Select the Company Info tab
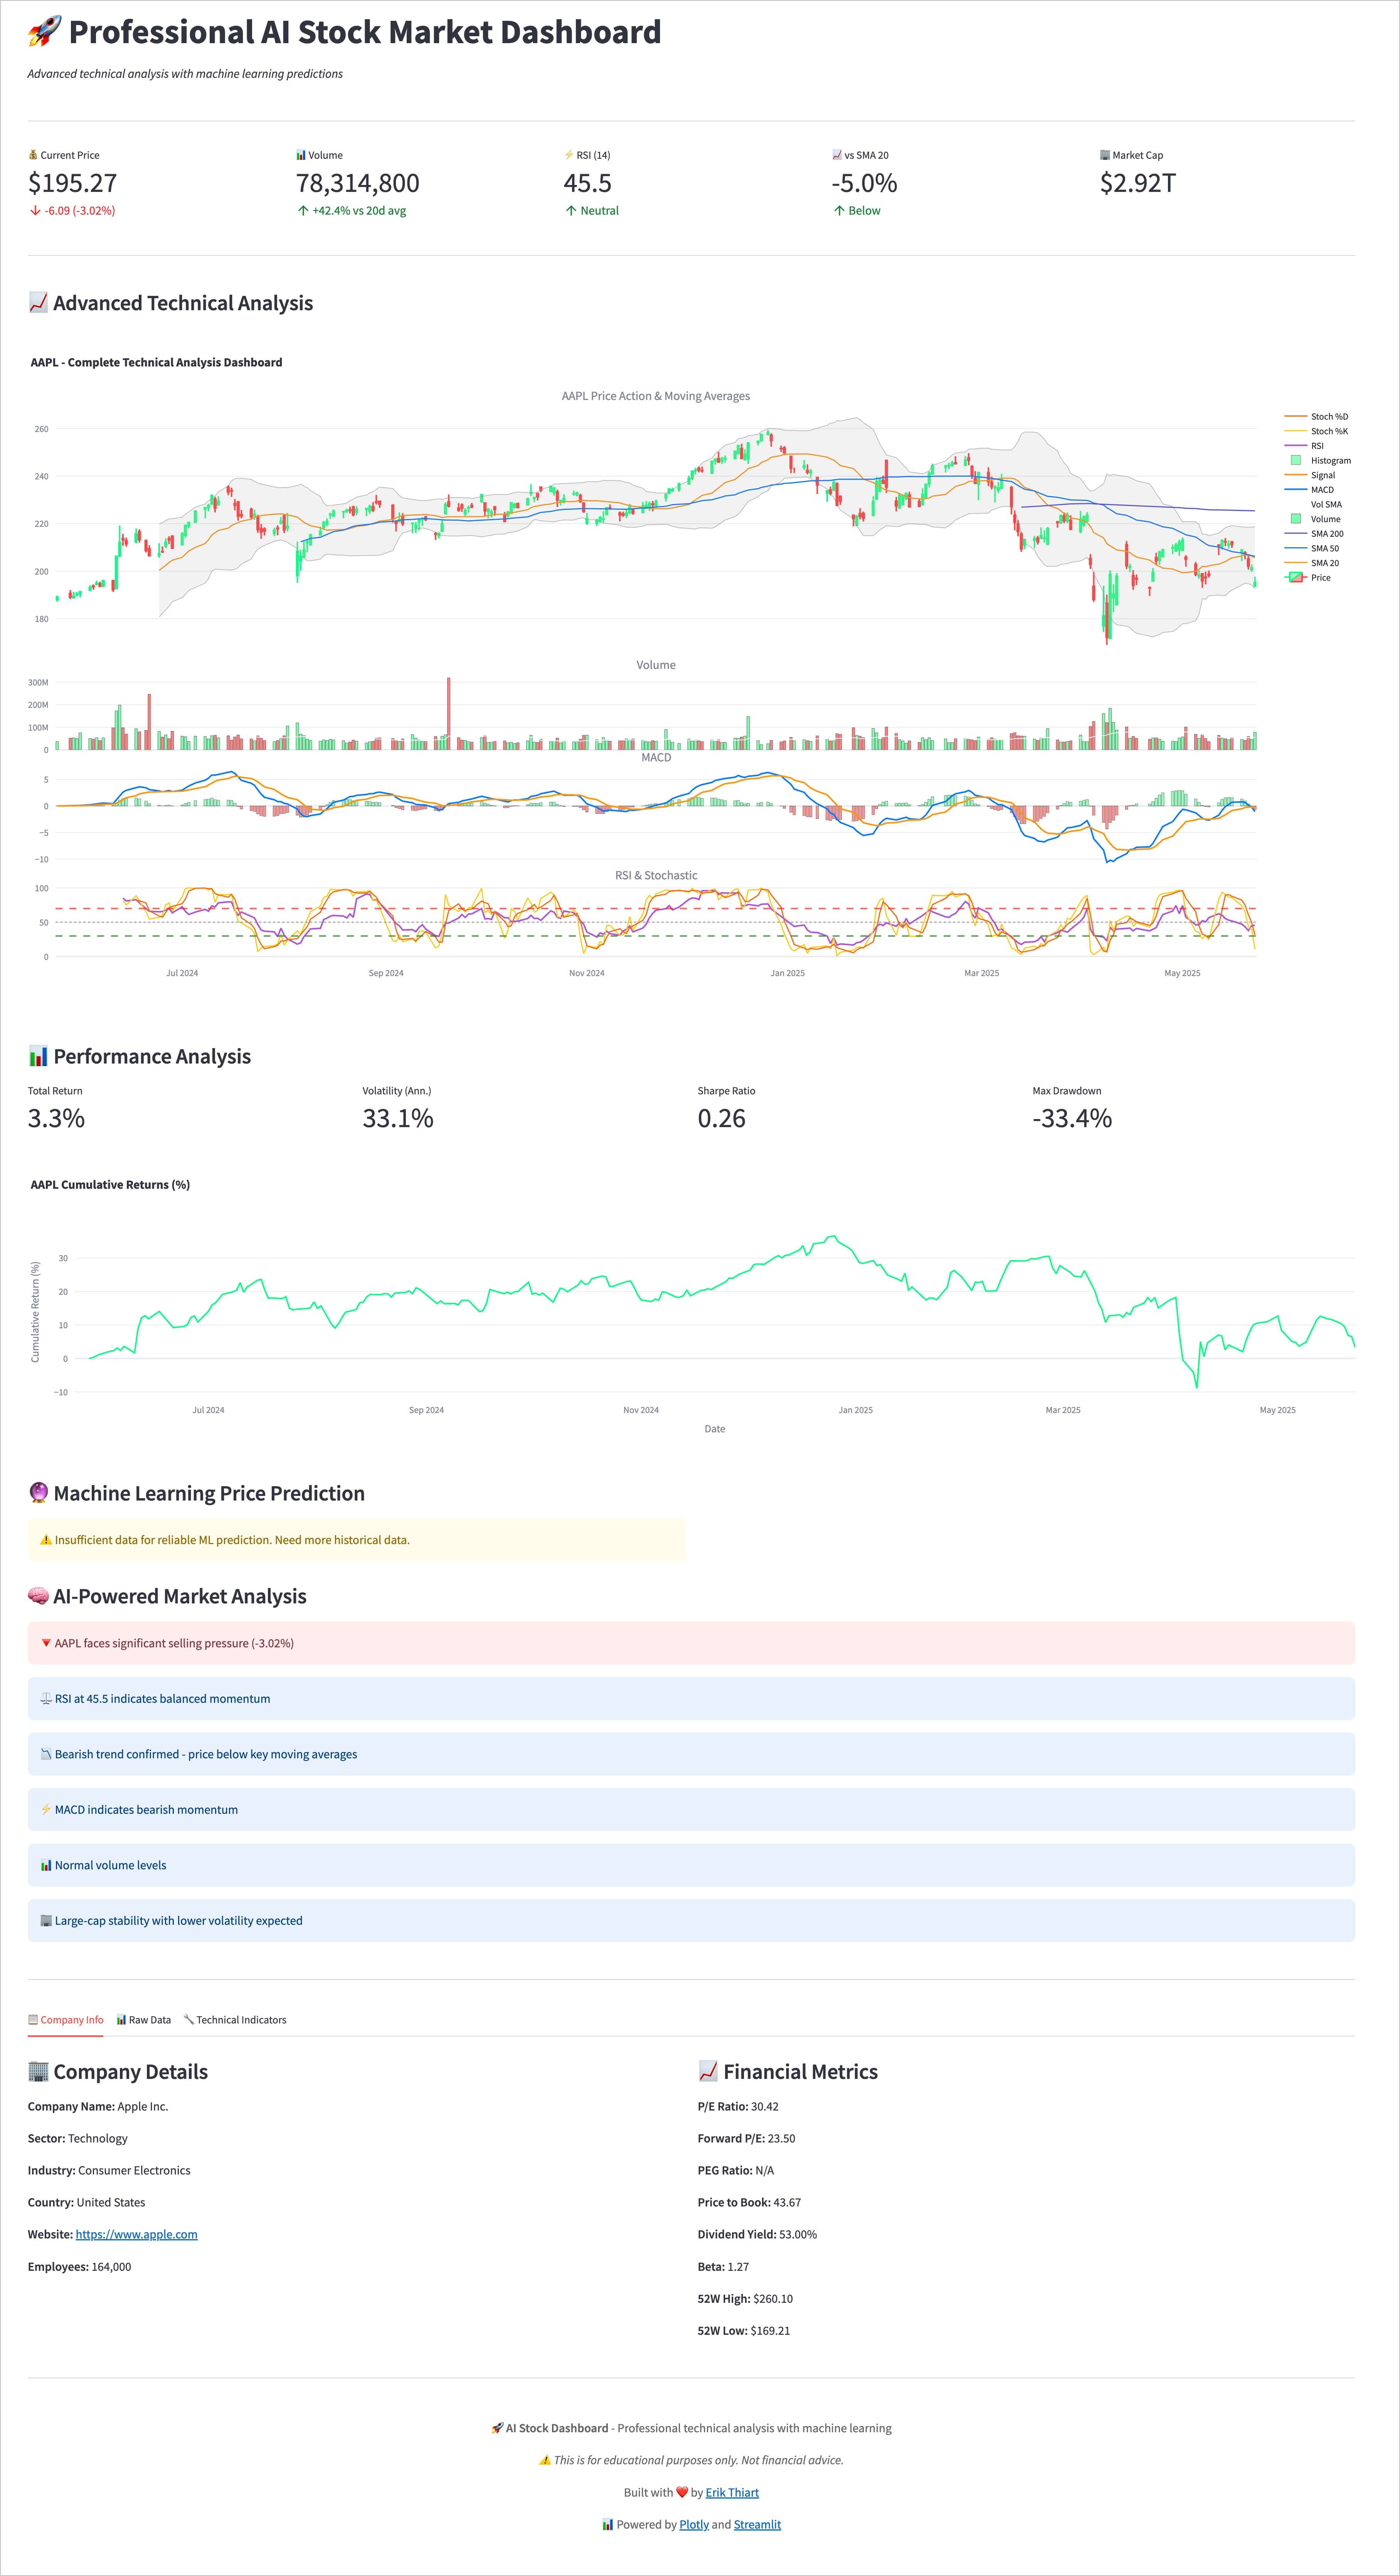Viewport: 1400px width, 2576px height. click(x=66, y=2019)
